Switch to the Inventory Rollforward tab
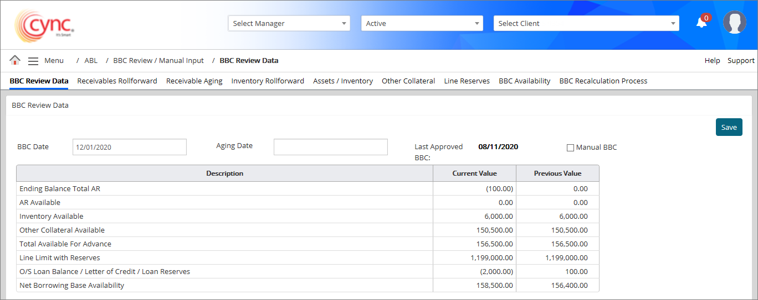The height and width of the screenshot is (300, 758). point(268,81)
